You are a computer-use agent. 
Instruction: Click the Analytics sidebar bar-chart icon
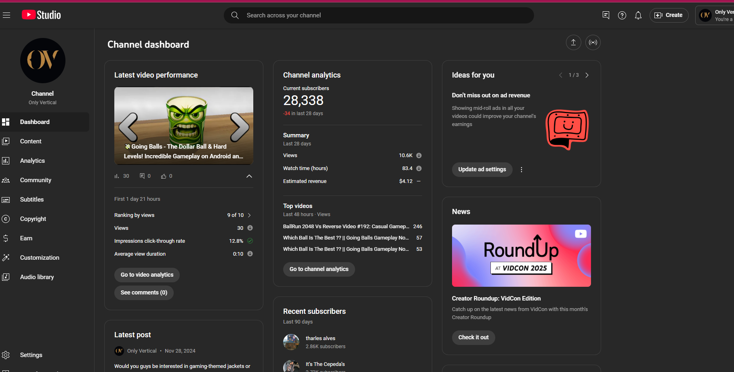point(6,161)
